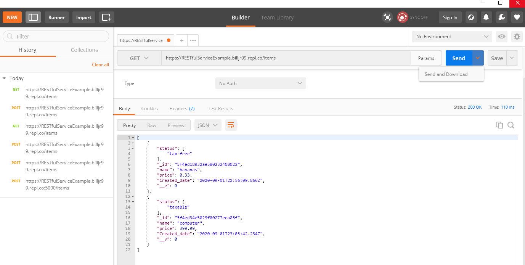525x265 pixels.
Task: Send the request
Action: [x=459, y=58]
